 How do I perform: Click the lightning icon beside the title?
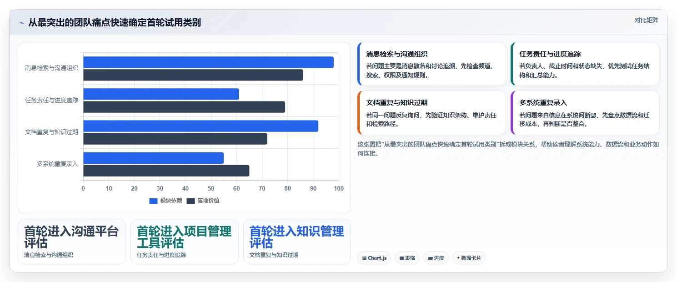point(21,23)
